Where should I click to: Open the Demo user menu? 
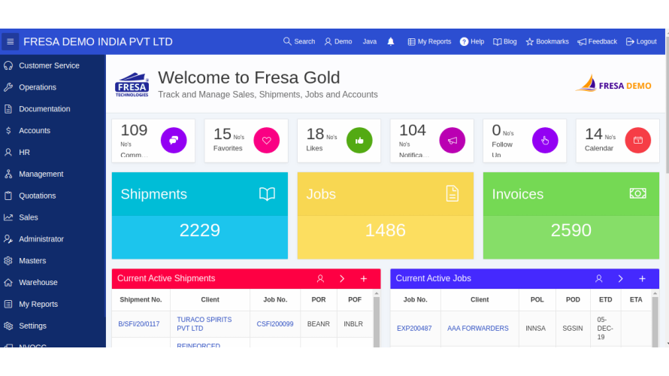(x=338, y=42)
